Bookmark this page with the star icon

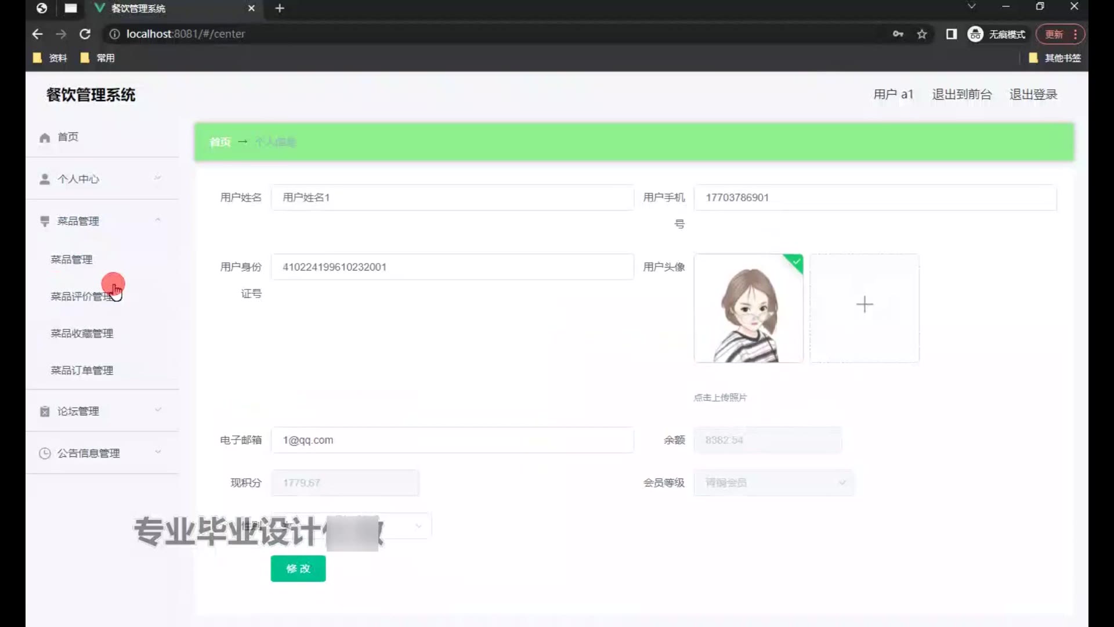tap(922, 34)
